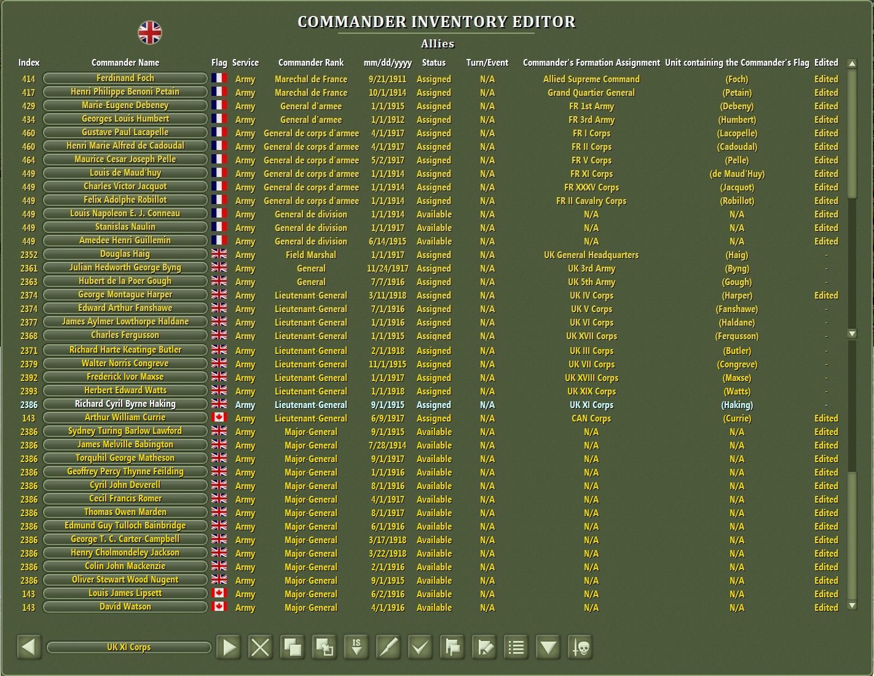Click the upper list scroll-up arrow
The height and width of the screenshot is (676, 874).
[852, 63]
